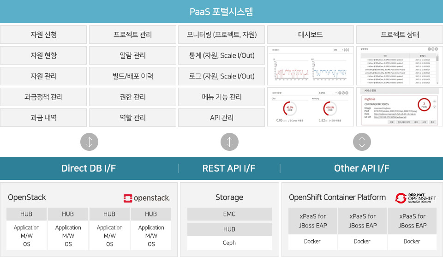Select the 대시보드 header tab

(x=311, y=35)
